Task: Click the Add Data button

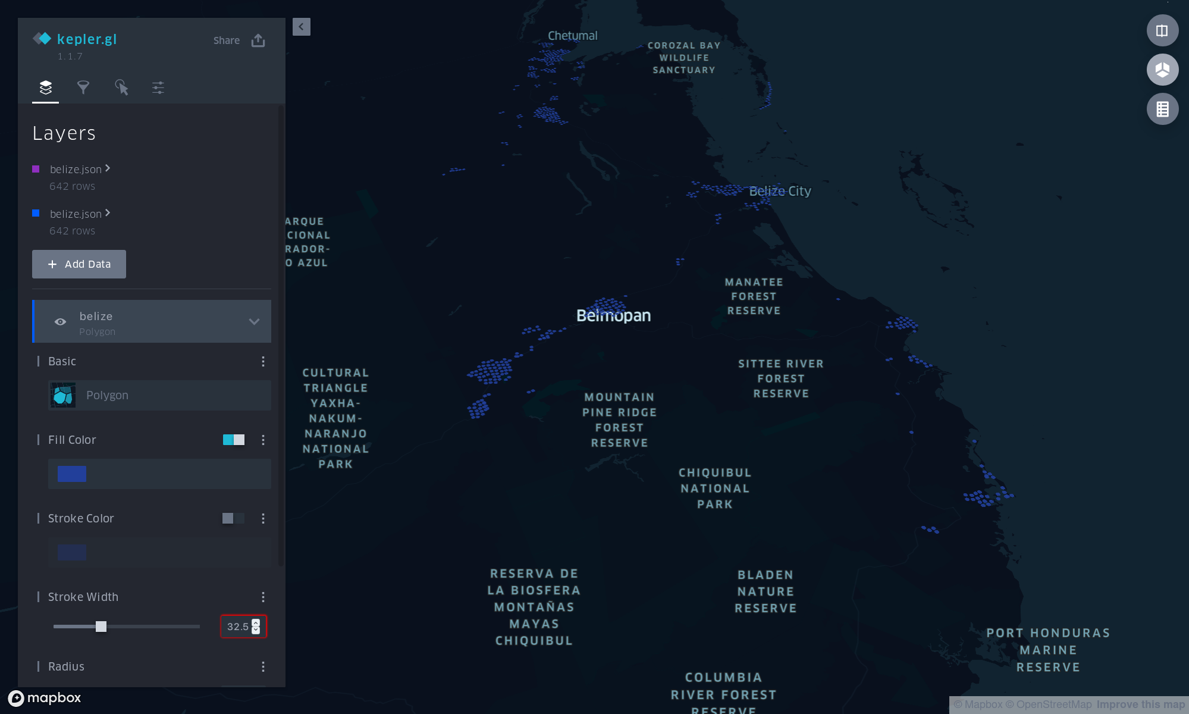Action: (x=79, y=264)
